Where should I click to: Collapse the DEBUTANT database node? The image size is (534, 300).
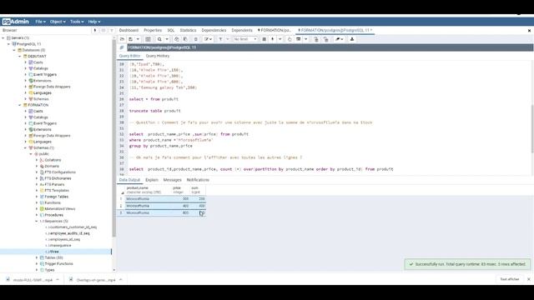[x=20, y=56]
